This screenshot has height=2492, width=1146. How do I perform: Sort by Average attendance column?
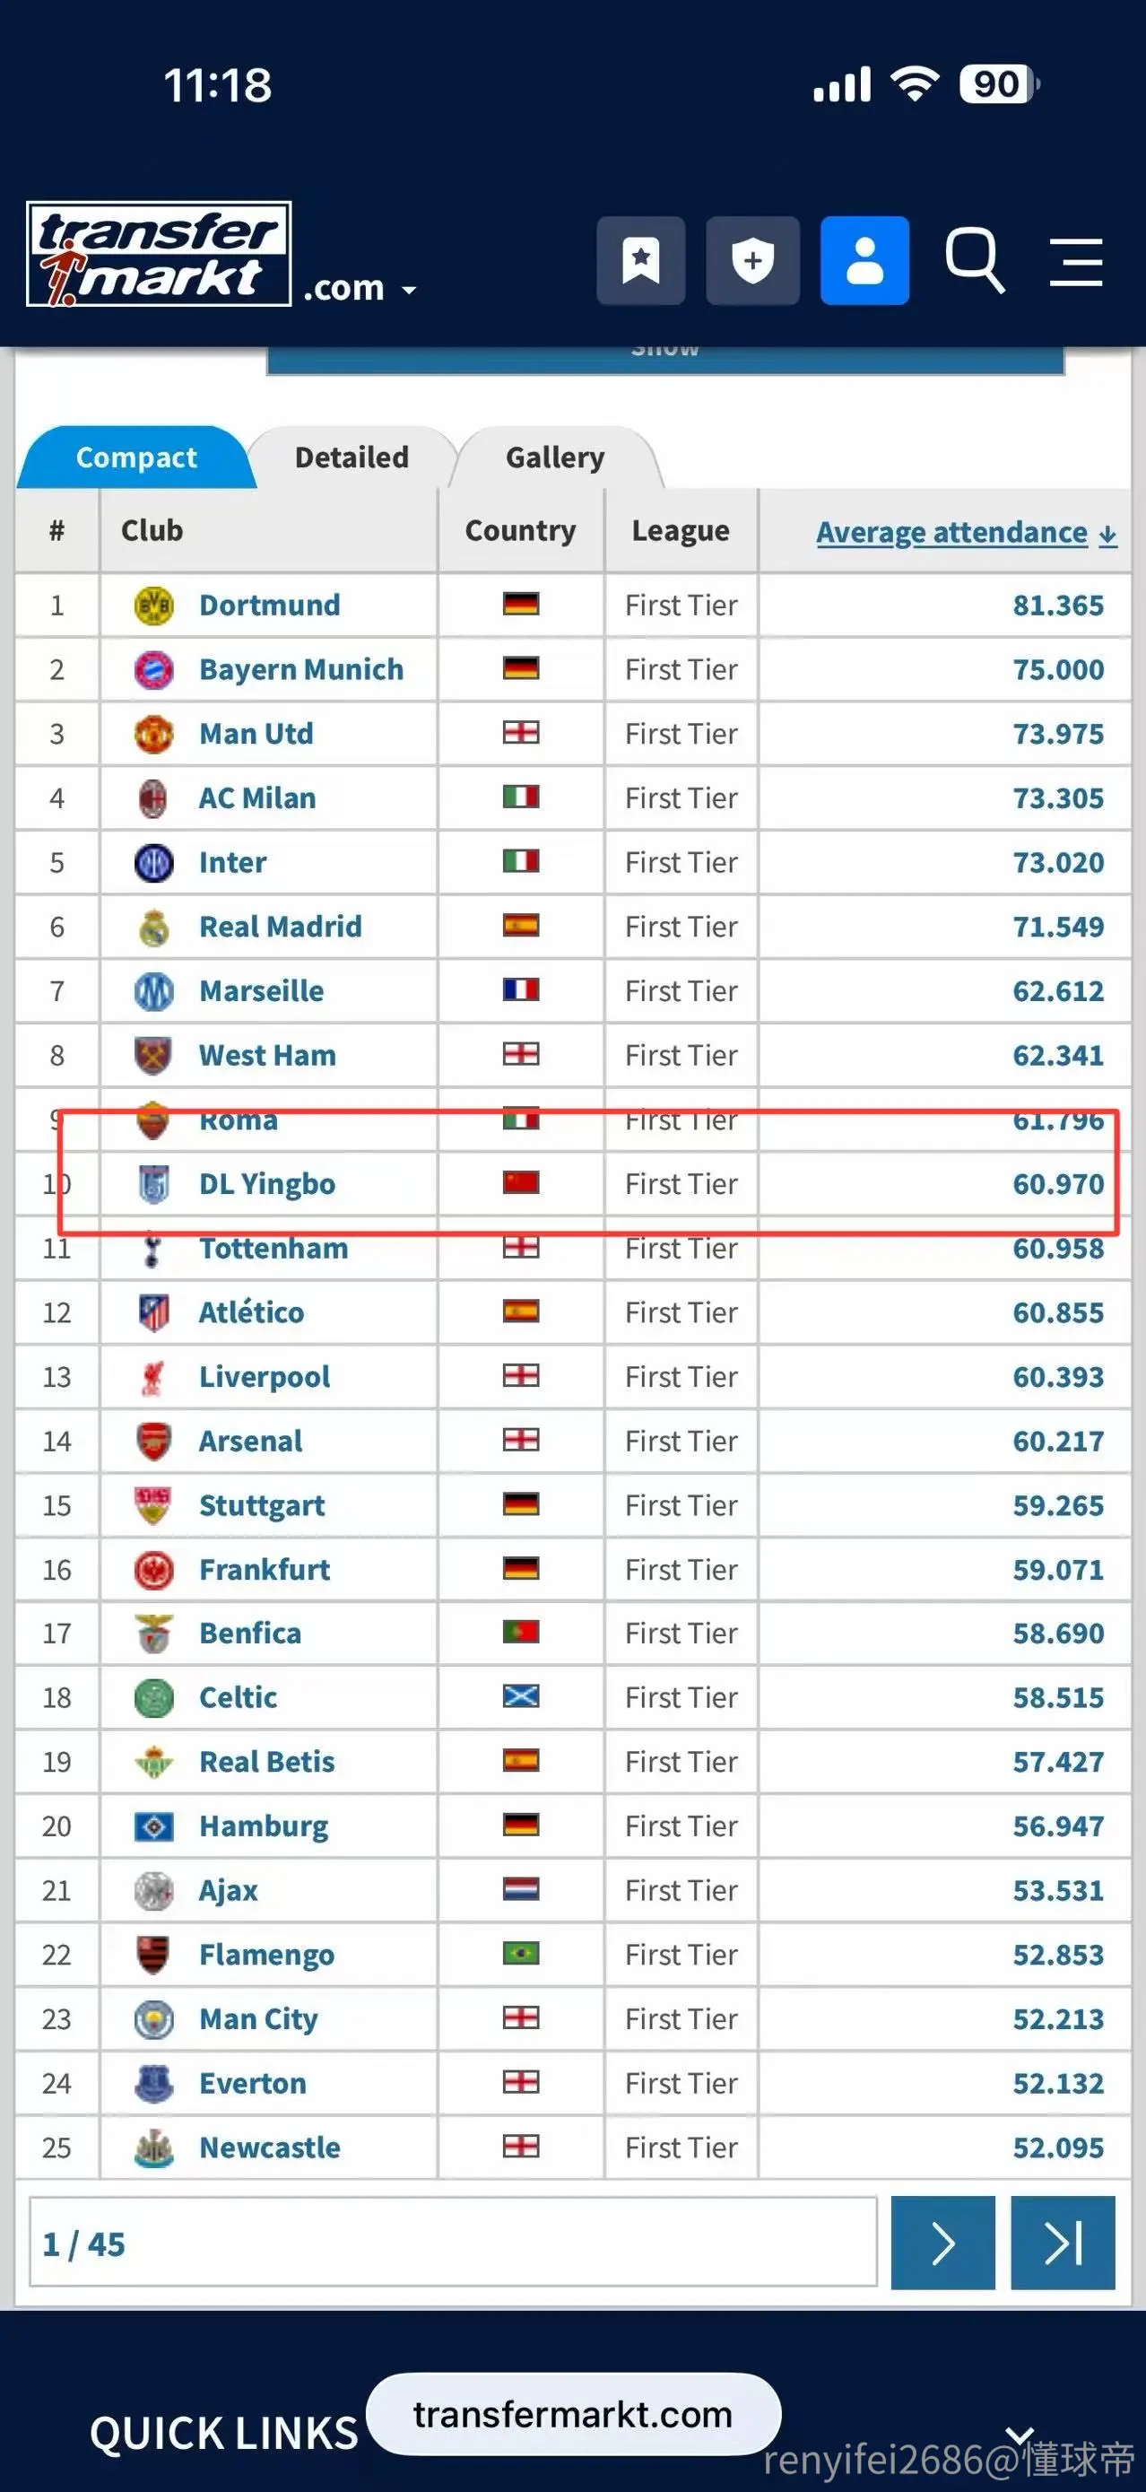click(x=966, y=532)
